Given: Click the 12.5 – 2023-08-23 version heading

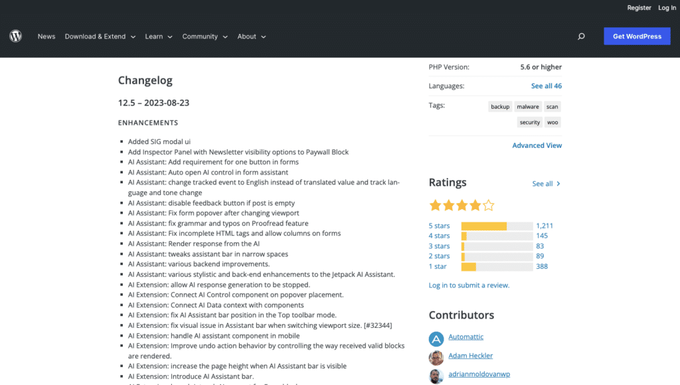Looking at the screenshot, I should (x=153, y=103).
